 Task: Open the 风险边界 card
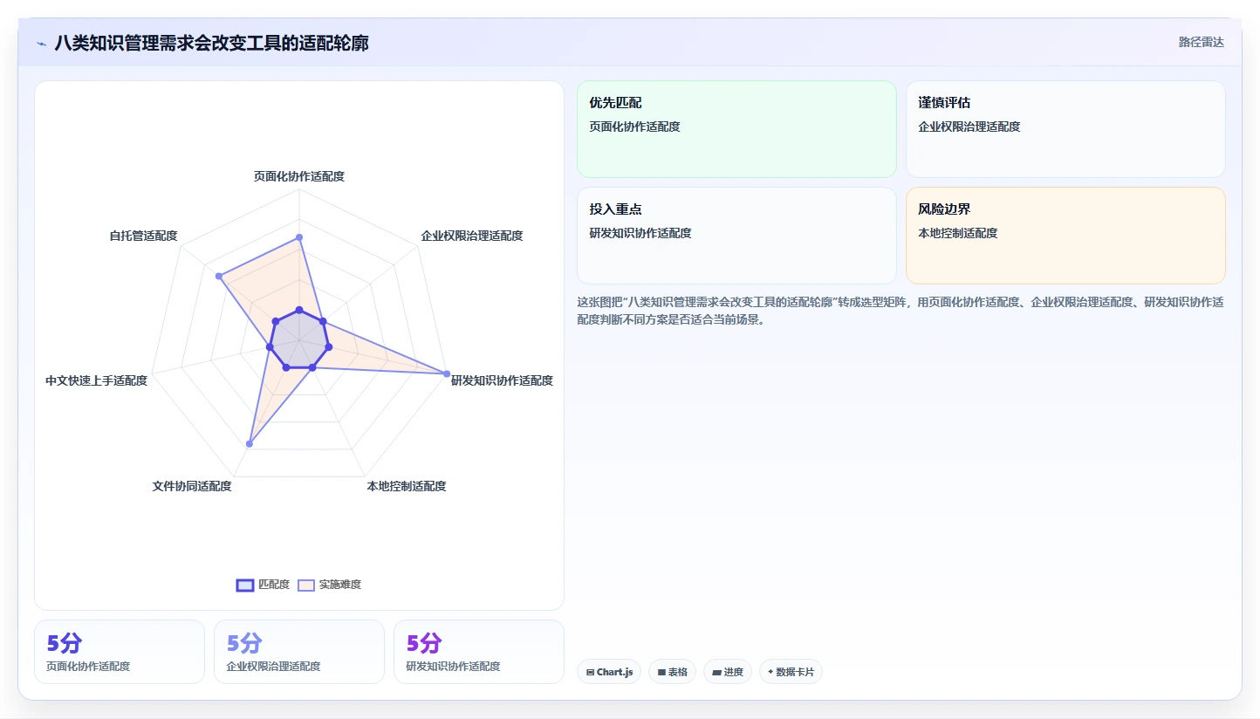click(x=1065, y=236)
